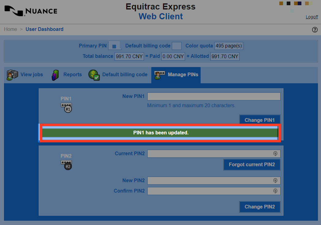
Task: Click the 'Minimum 1 and maximum 20 characters.' hint
Action: [191, 106]
